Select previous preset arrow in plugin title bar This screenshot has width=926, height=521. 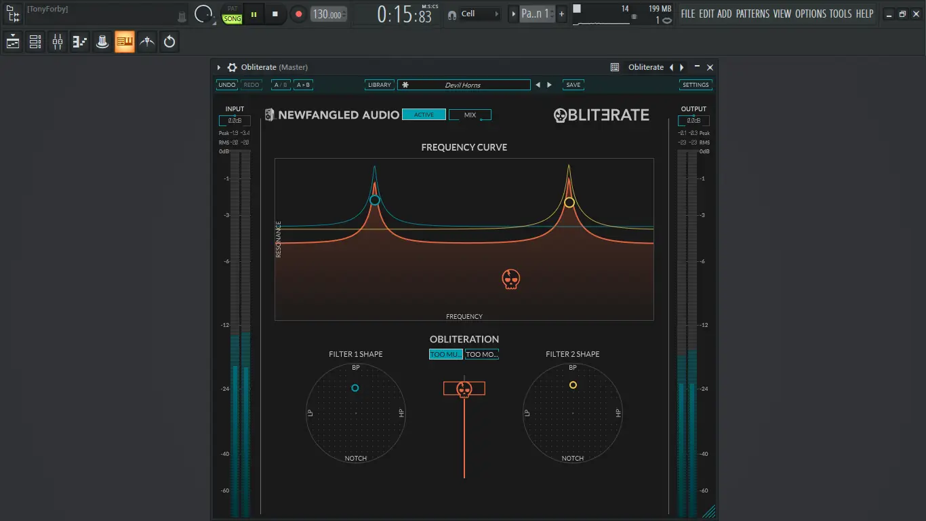[x=672, y=67]
